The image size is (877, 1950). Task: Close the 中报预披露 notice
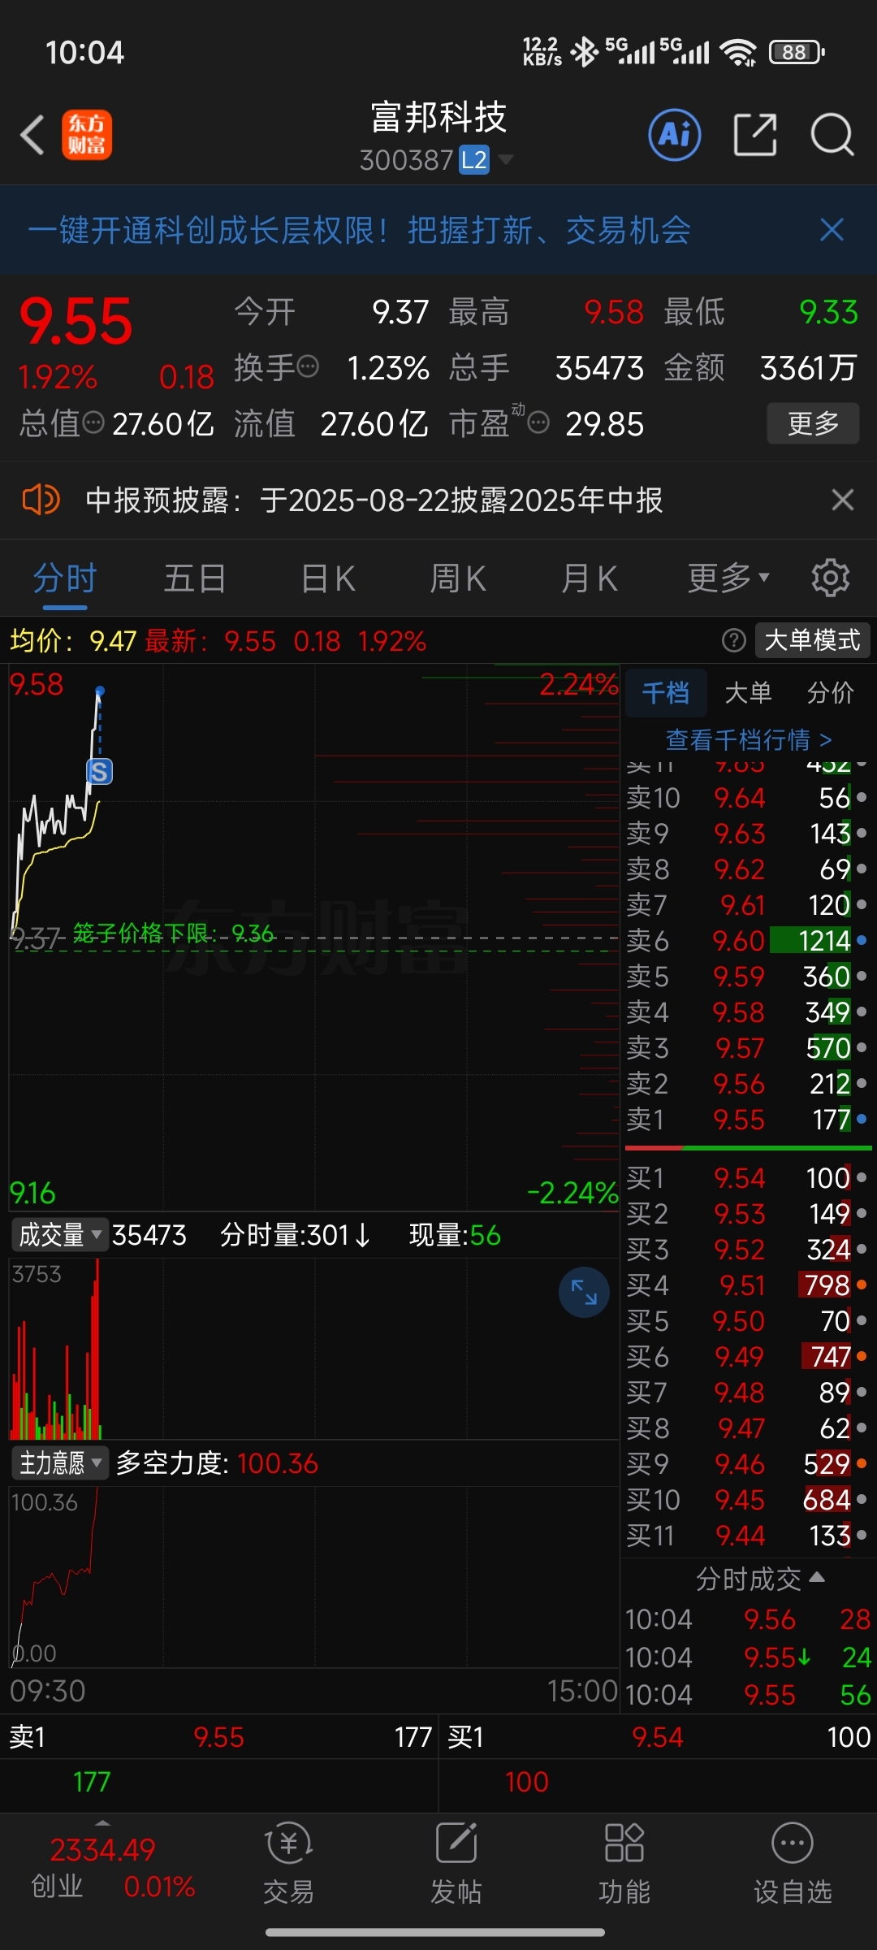pos(843,500)
